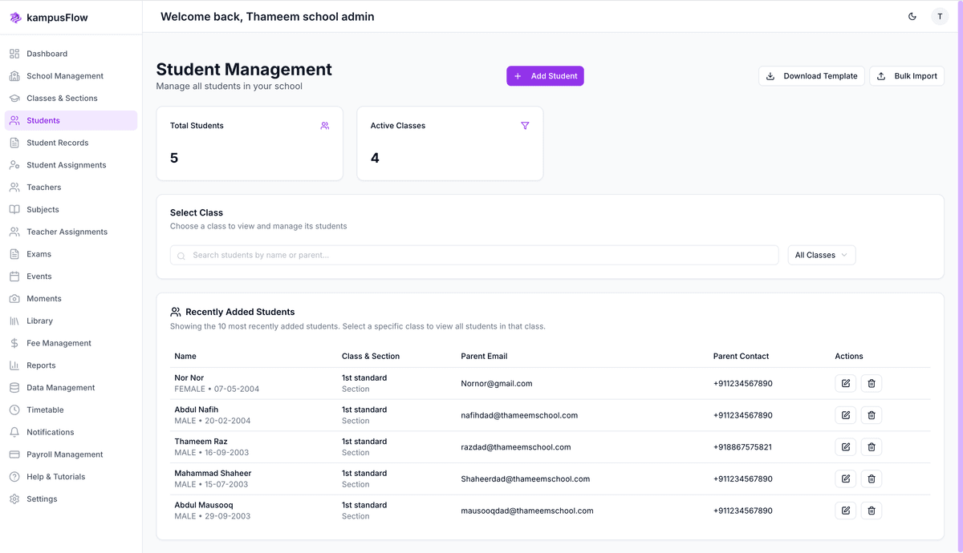Select the Dashboard icon in the sidebar

point(14,53)
